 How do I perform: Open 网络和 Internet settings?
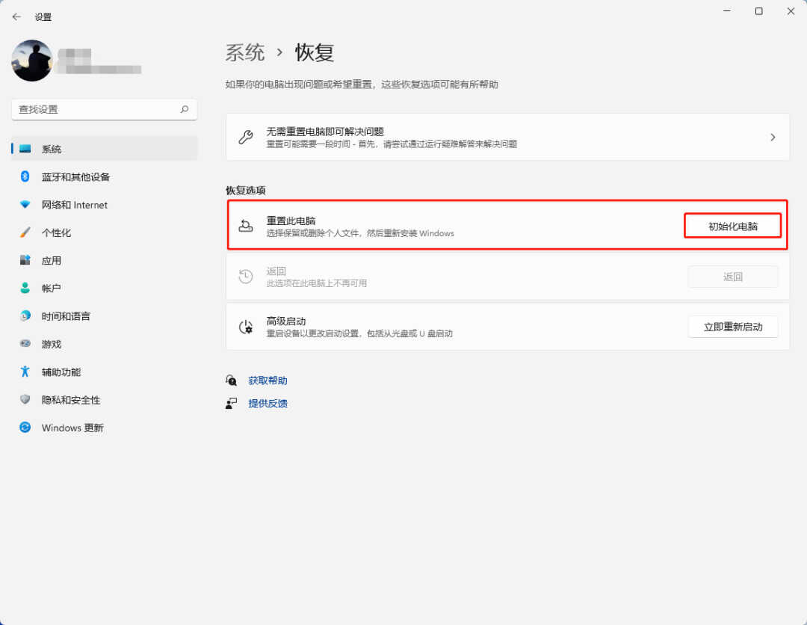tap(75, 204)
